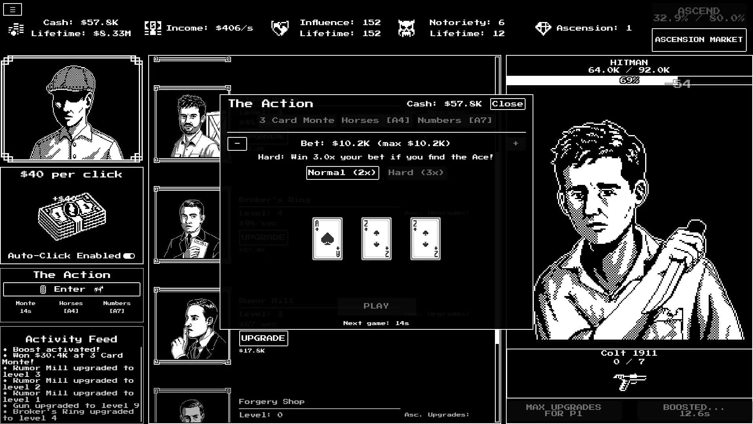
Task: Click MAX UPGRADES FOR P1
Action: (x=564, y=410)
